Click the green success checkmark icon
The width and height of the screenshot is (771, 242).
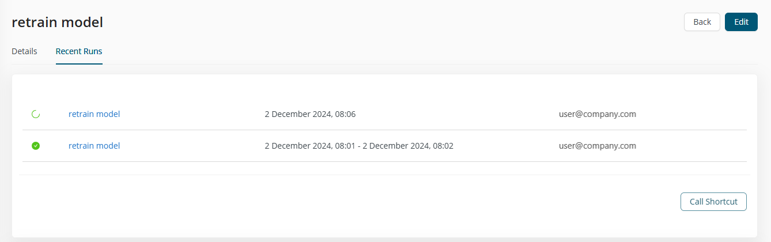point(35,146)
